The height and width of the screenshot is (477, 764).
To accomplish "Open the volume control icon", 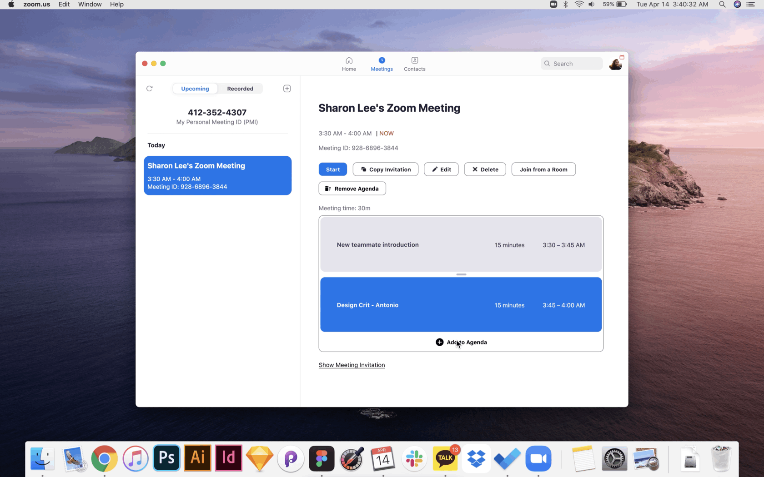I will (591, 4).
